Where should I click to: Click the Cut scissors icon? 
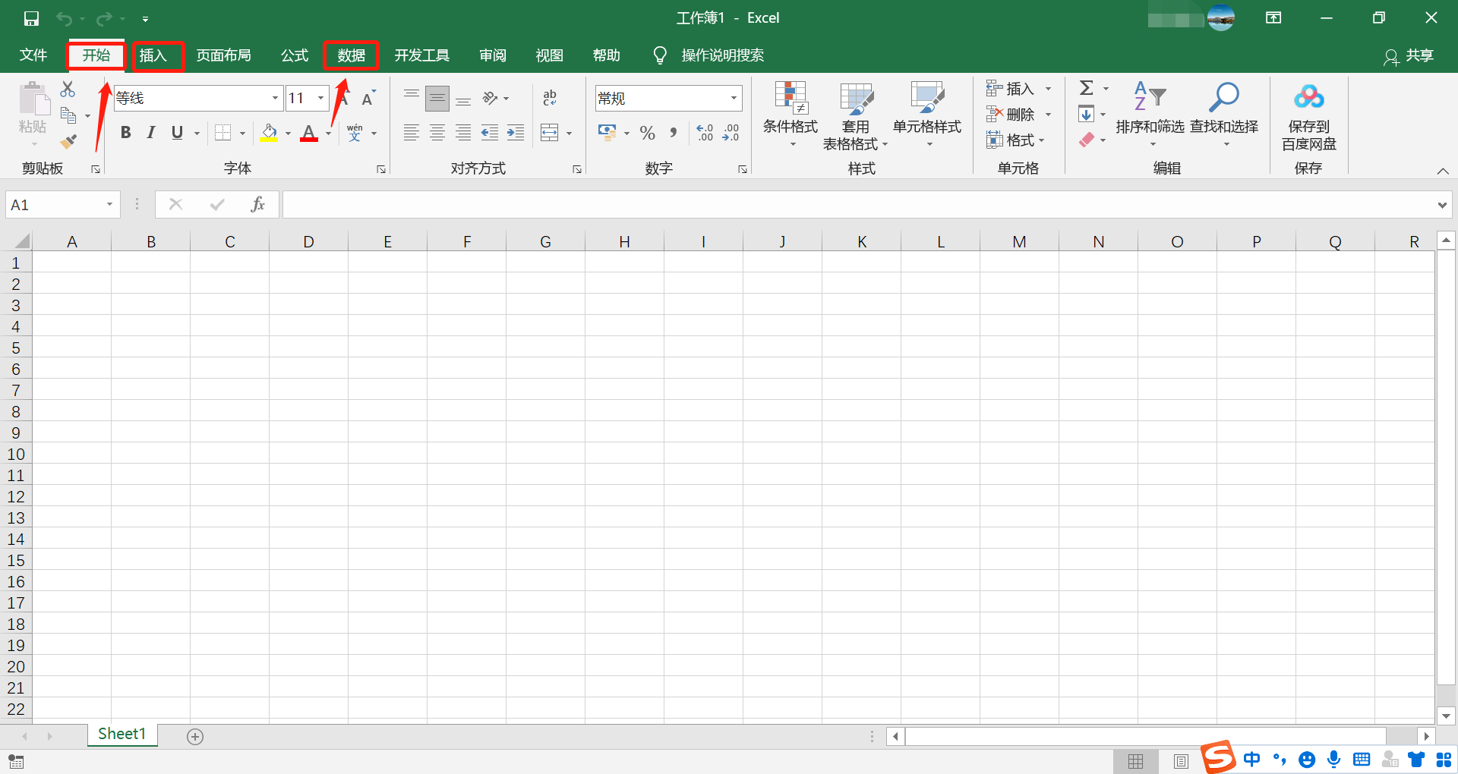point(68,89)
